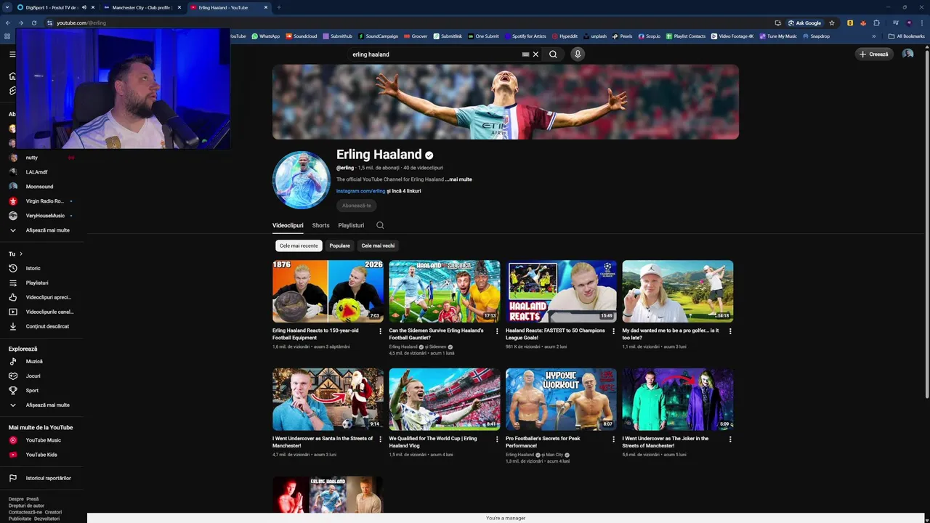
Task: Click the page vertical scrollbar
Action: click(x=927, y=225)
